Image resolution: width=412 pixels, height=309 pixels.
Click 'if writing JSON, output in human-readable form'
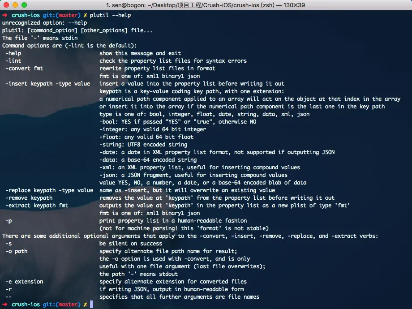pos(172,289)
